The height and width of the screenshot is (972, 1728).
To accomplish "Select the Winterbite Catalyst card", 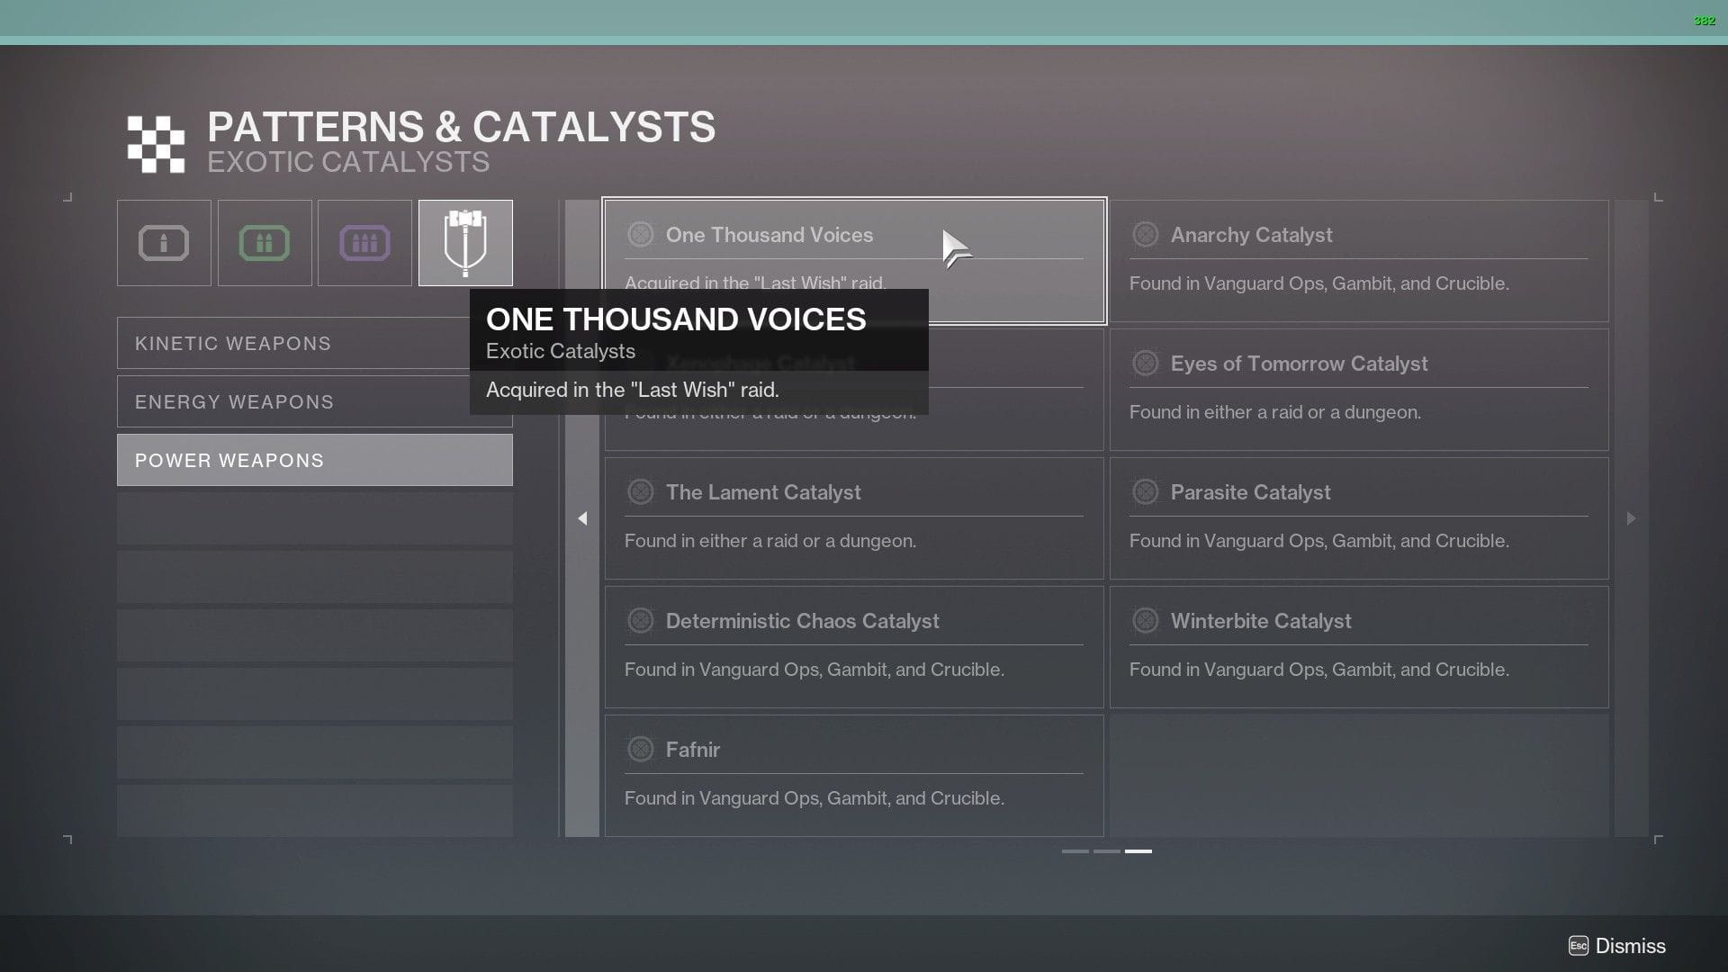I will [1359, 647].
